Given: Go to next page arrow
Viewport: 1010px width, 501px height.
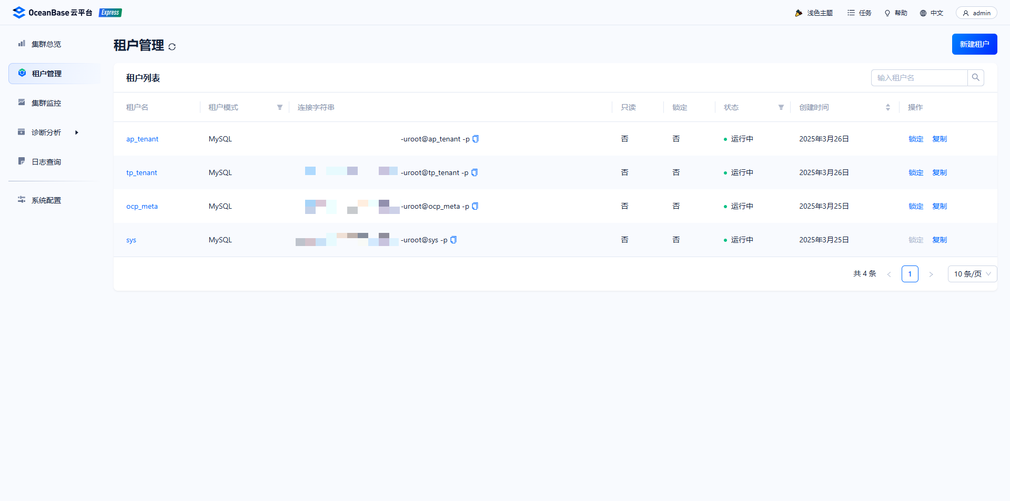Looking at the screenshot, I should [931, 274].
